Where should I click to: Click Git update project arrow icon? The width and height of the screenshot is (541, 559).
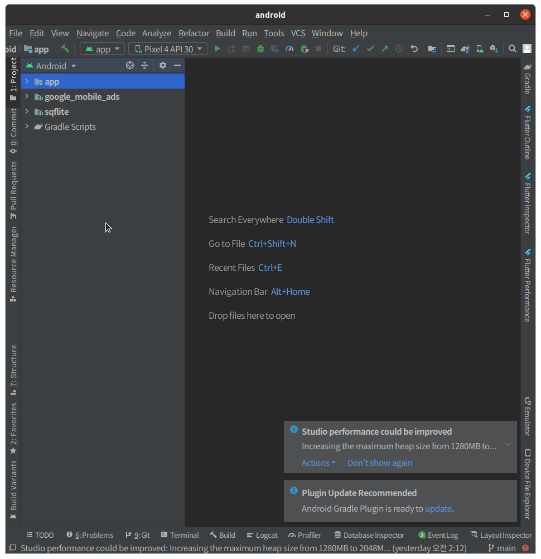(x=356, y=49)
